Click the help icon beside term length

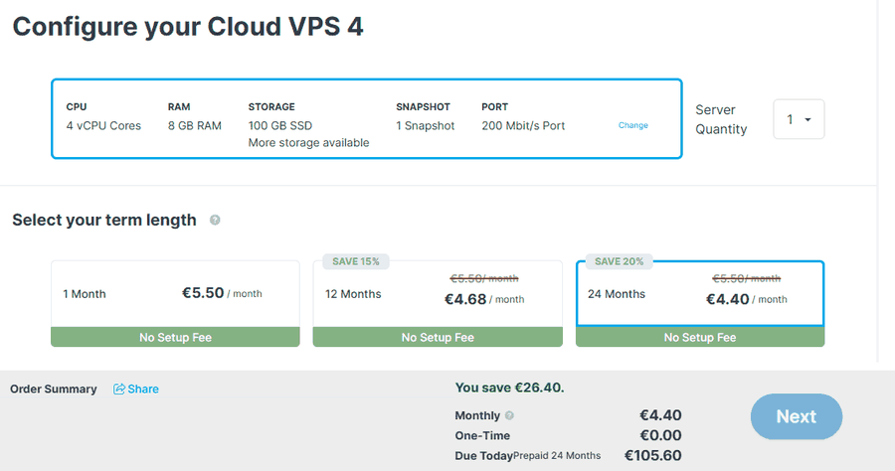215,221
